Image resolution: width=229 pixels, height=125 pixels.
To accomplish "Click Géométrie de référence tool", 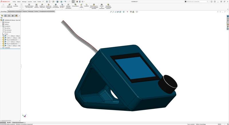I will point(62,6).
